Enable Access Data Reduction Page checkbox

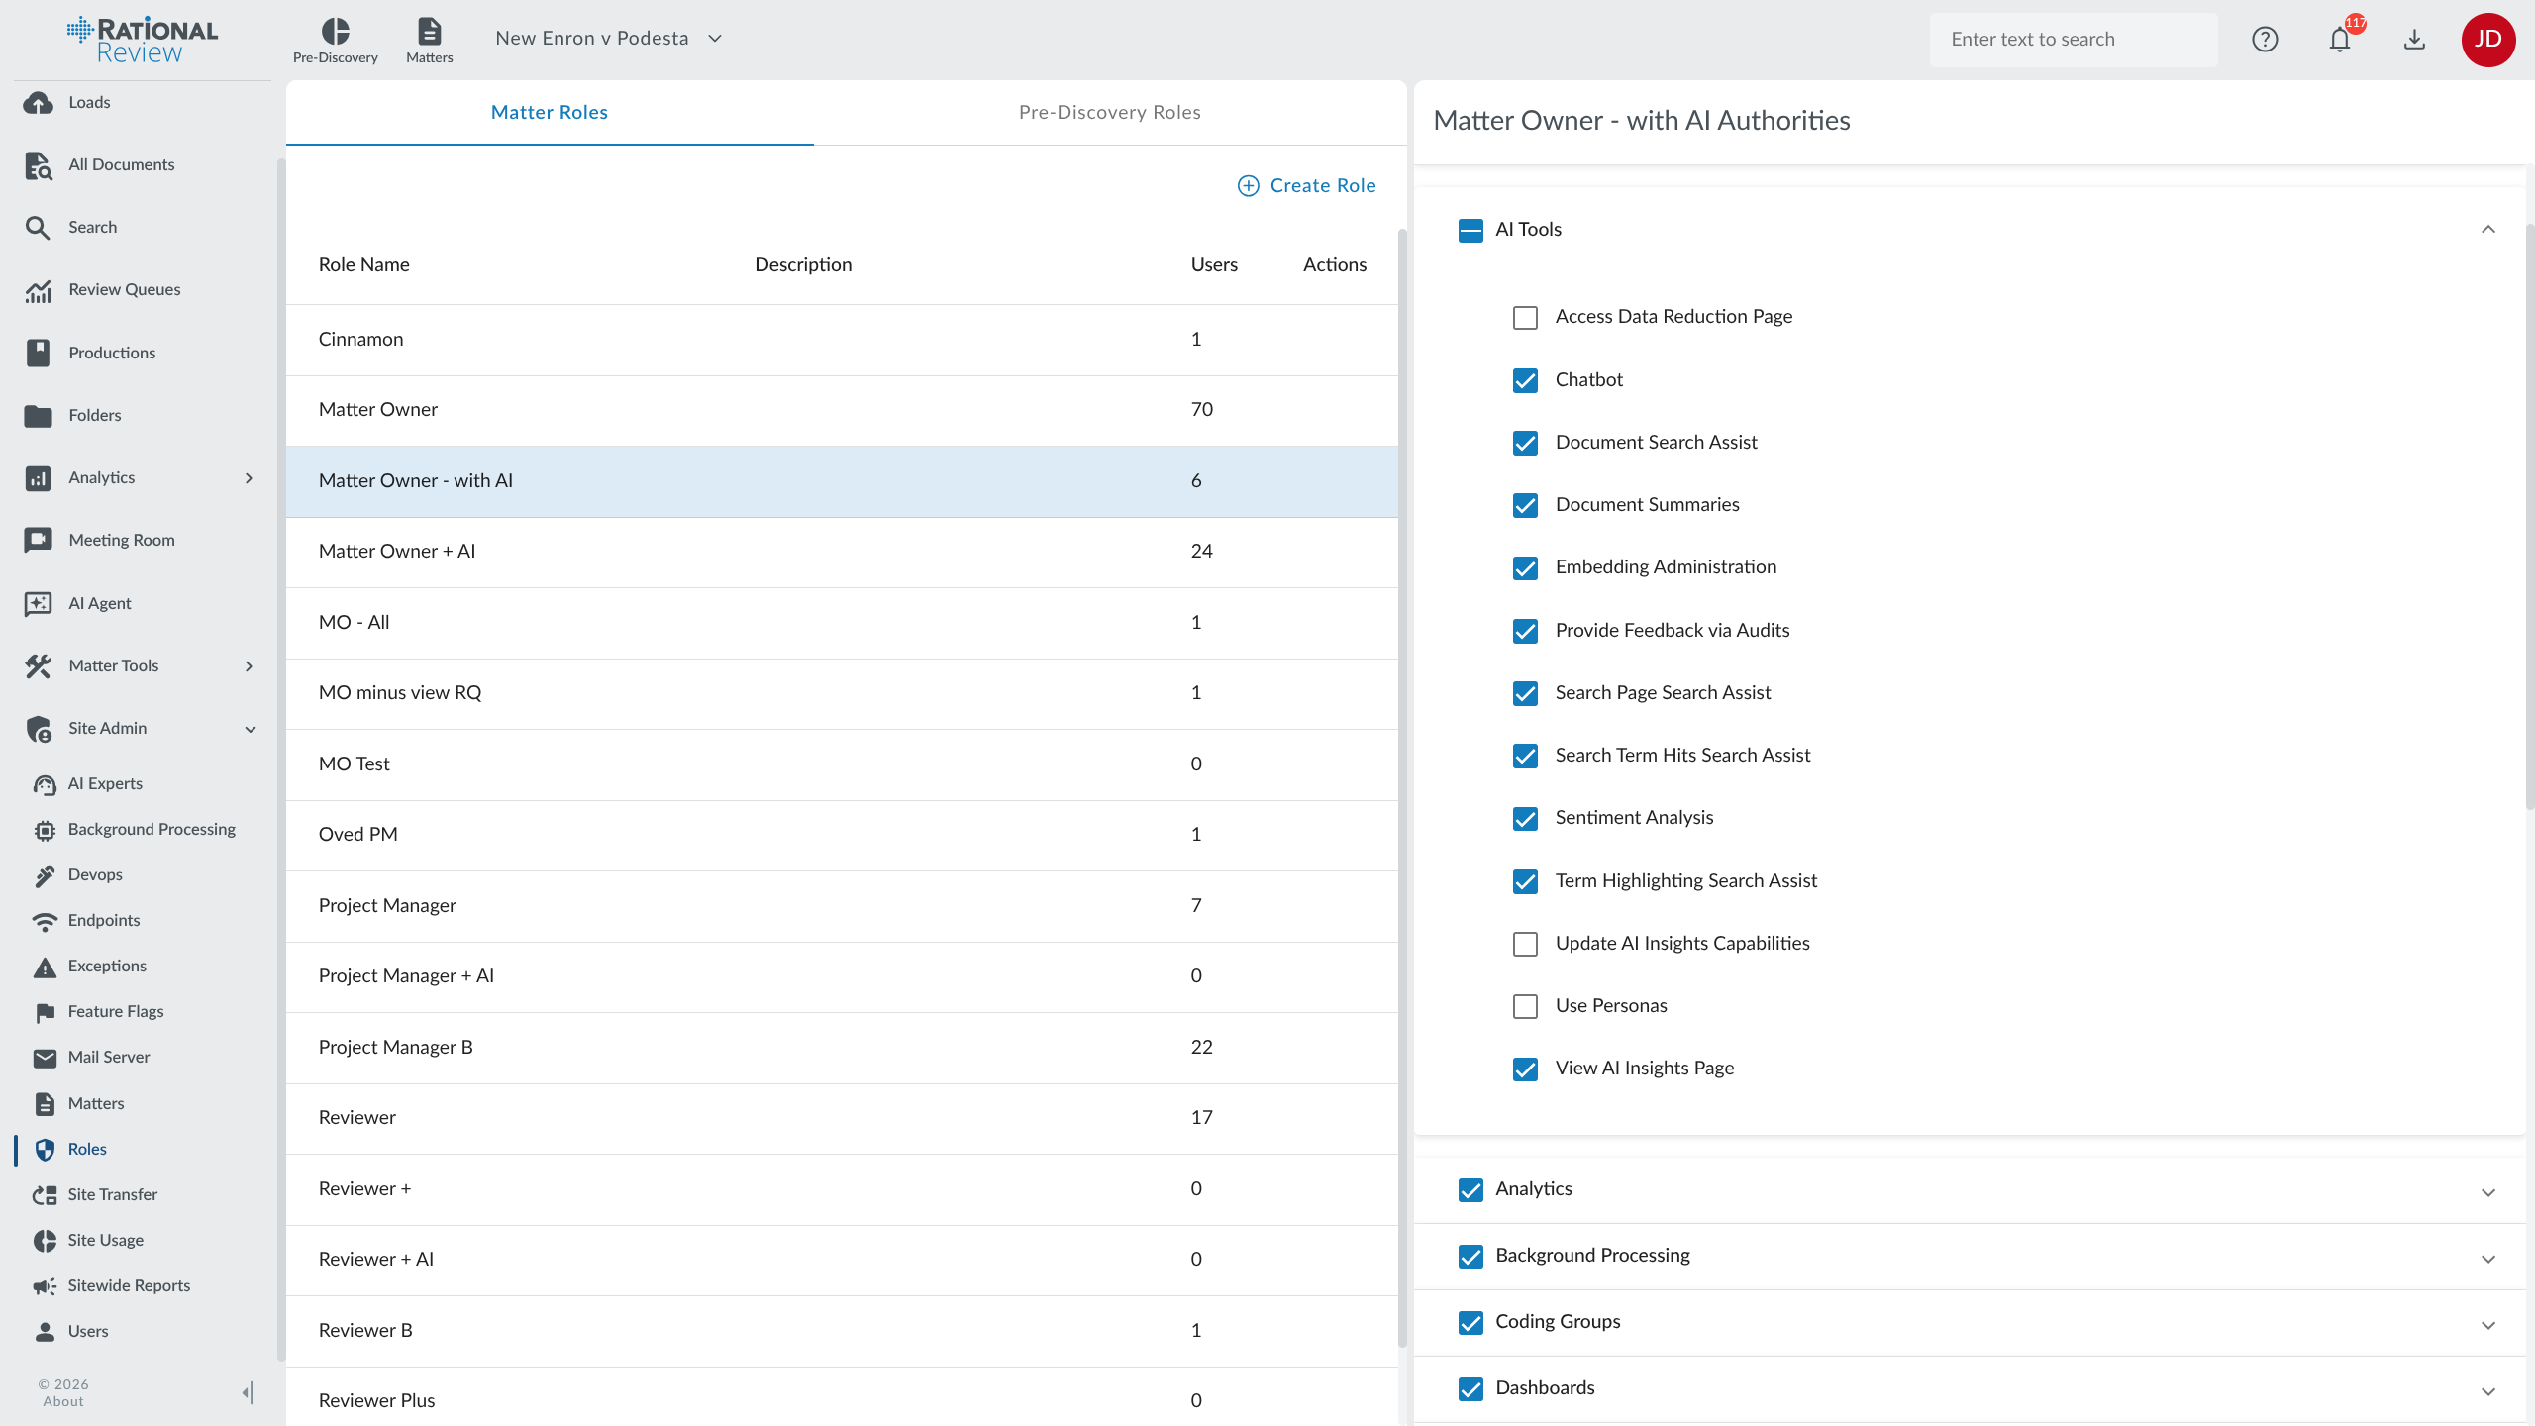[x=1525, y=317]
